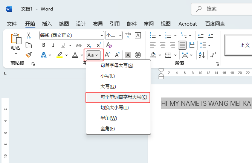Switch to the 插入 tab
Viewport: 252px width, 163px height.
coord(47,24)
